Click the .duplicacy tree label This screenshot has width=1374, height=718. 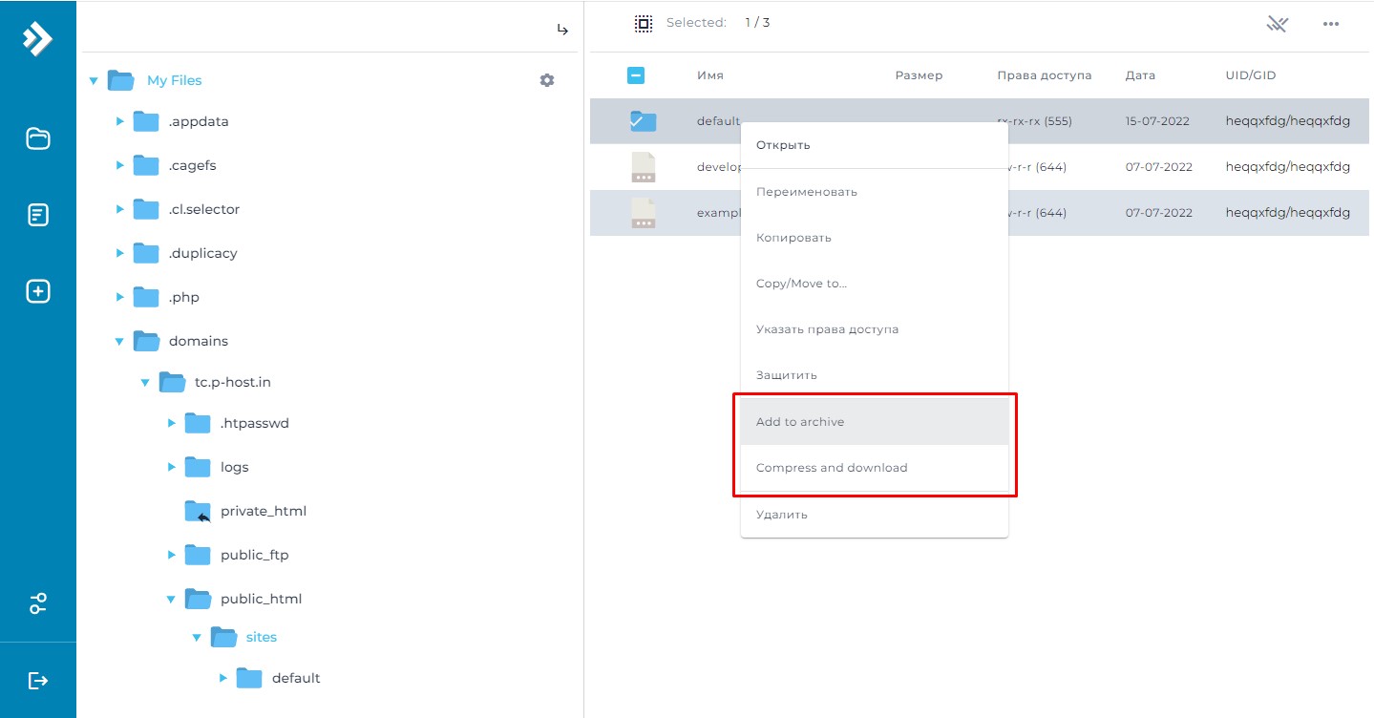203,253
